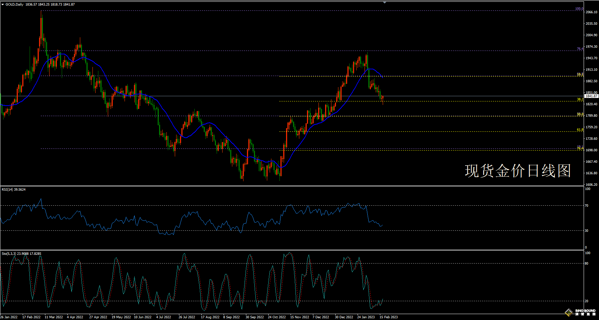Select the current price tag 1841.87
This screenshot has height=320, width=599.
coord(591,96)
